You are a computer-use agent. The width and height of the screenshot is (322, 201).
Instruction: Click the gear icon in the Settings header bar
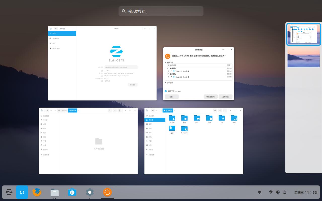51,28
